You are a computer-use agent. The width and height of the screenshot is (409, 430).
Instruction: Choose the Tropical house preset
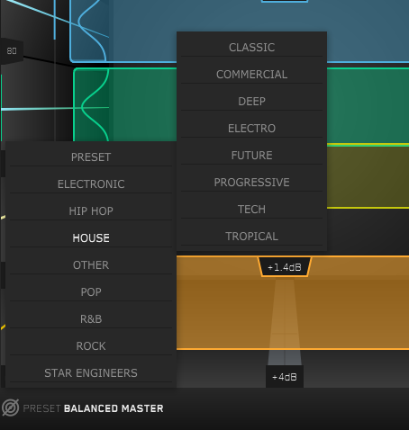[251, 237]
